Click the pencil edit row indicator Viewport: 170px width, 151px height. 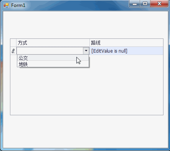13,51
